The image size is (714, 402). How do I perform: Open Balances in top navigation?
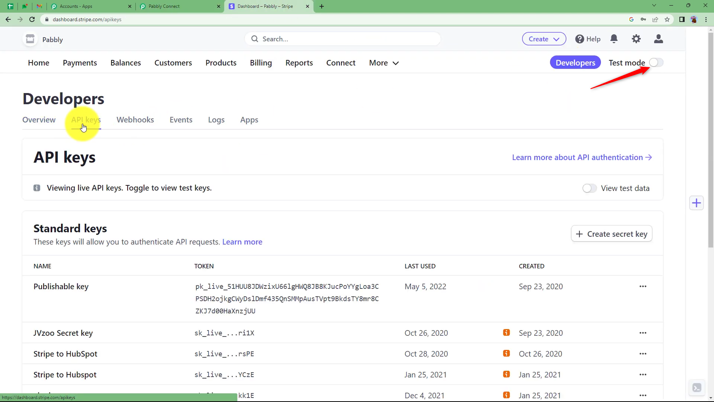point(126,63)
